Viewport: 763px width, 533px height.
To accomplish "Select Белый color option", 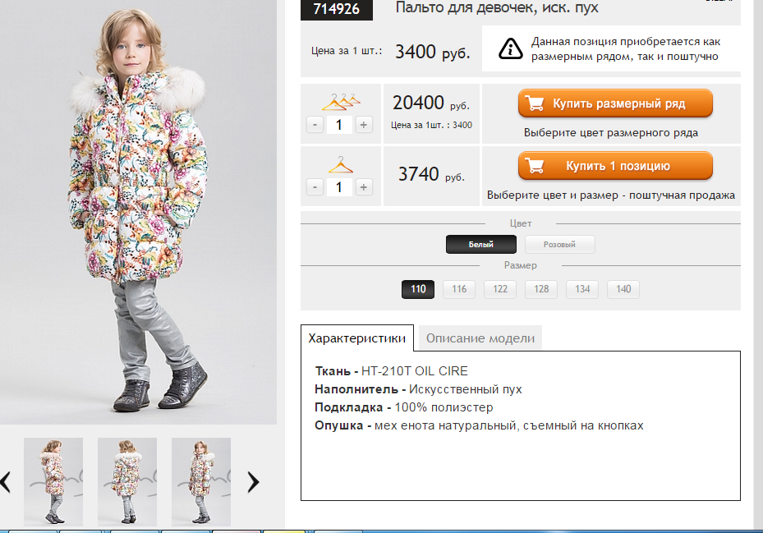I will (x=480, y=245).
